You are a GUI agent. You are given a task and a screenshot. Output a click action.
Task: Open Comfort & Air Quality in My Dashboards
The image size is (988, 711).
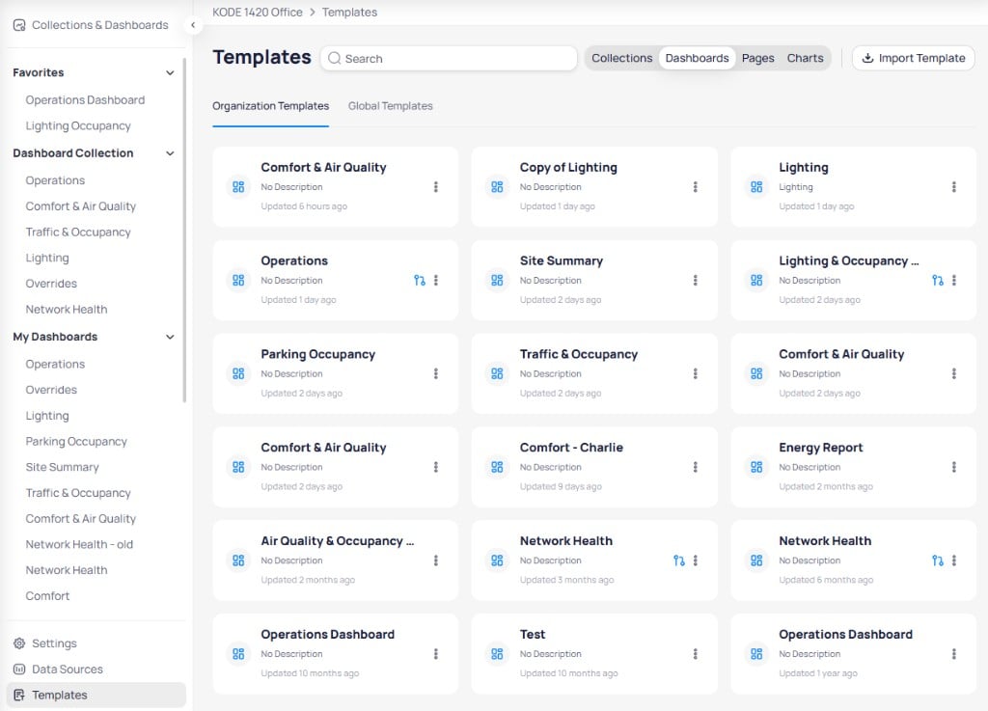81,519
